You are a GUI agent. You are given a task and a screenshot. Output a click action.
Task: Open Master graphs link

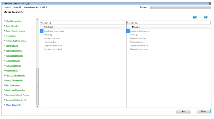[x=12, y=71]
